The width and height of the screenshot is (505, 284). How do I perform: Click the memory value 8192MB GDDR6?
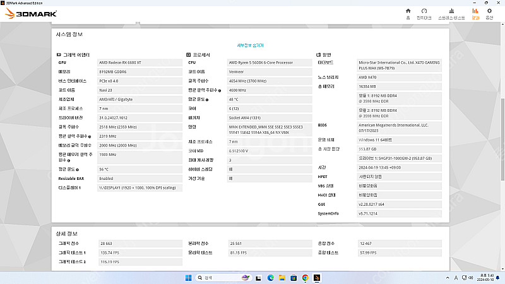click(140, 72)
